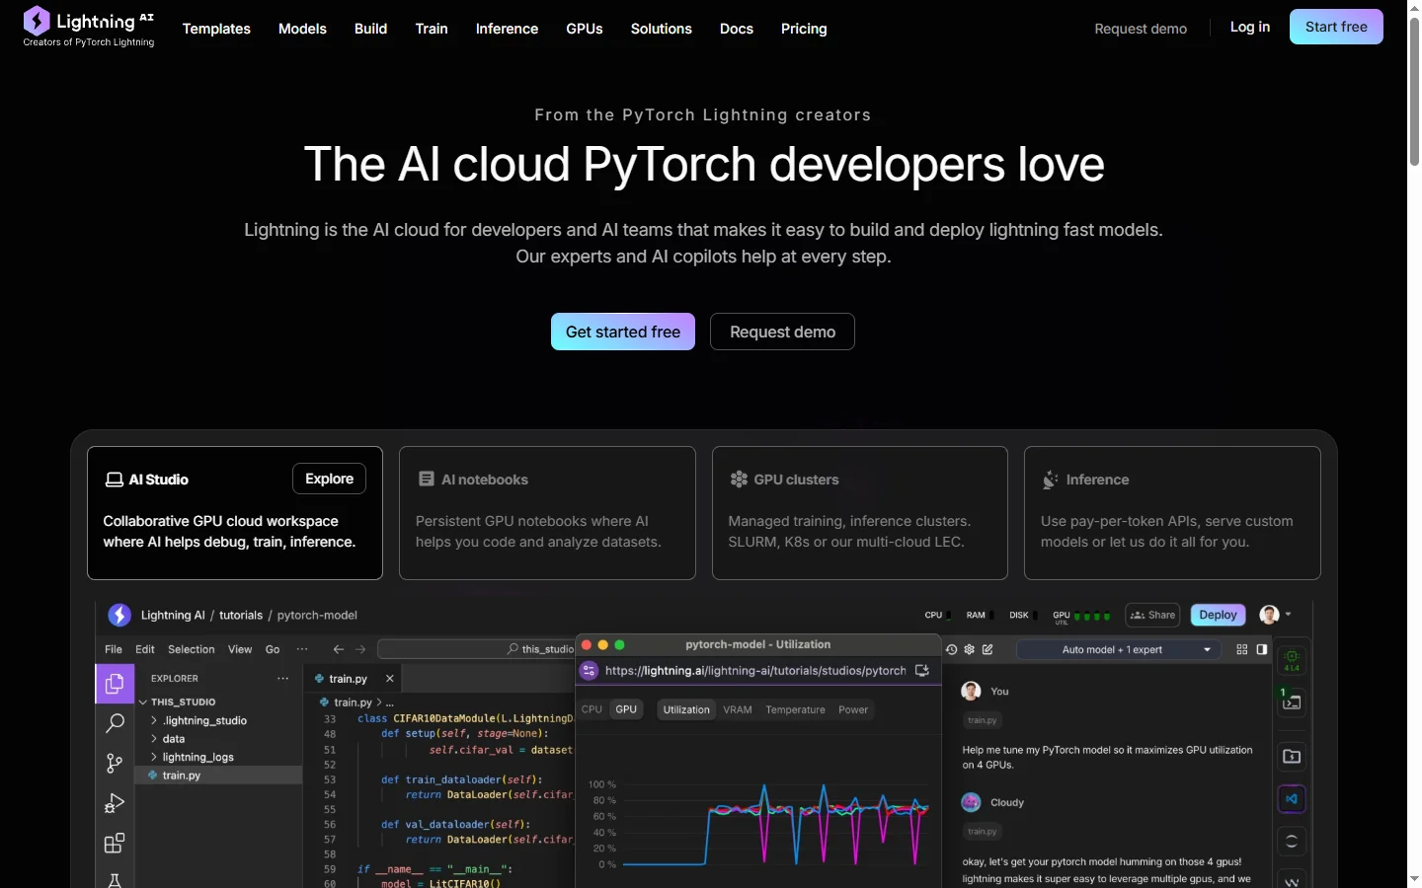
Task: Select the VS Code icon in right sidebar
Action: pyautogui.click(x=1292, y=799)
